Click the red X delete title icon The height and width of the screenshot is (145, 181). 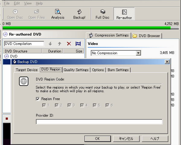pyautogui.click(x=69, y=44)
